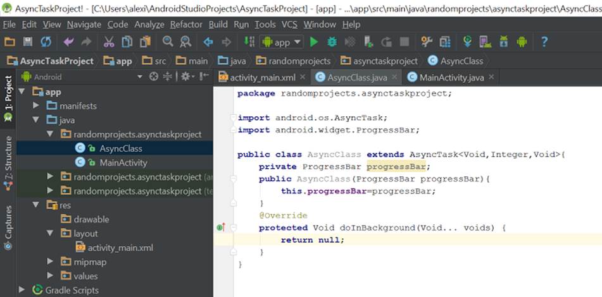Click Sync Project with Gradle icon
The image size is (602, 297).
[467, 42]
